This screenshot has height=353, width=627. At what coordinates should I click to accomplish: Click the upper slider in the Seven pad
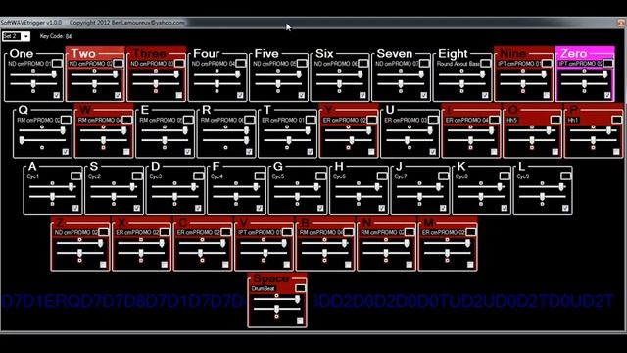401,75
